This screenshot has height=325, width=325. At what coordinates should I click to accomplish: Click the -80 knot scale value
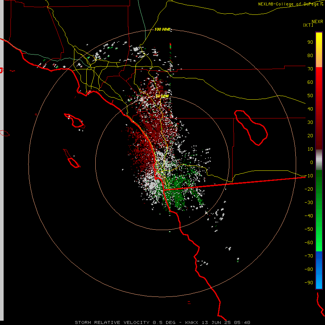click(x=309, y=269)
